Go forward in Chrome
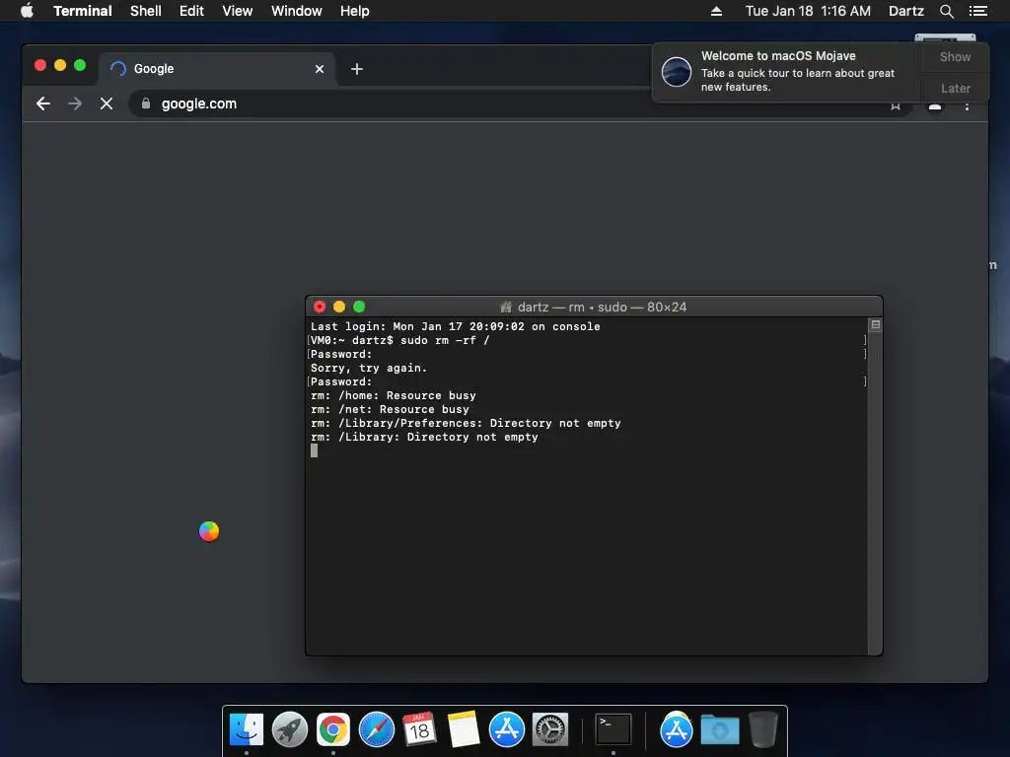This screenshot has height=757, width=1010. click(75, 103)
